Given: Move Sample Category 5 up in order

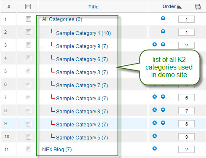Looking at the screenshot, I should coord(155,136).
